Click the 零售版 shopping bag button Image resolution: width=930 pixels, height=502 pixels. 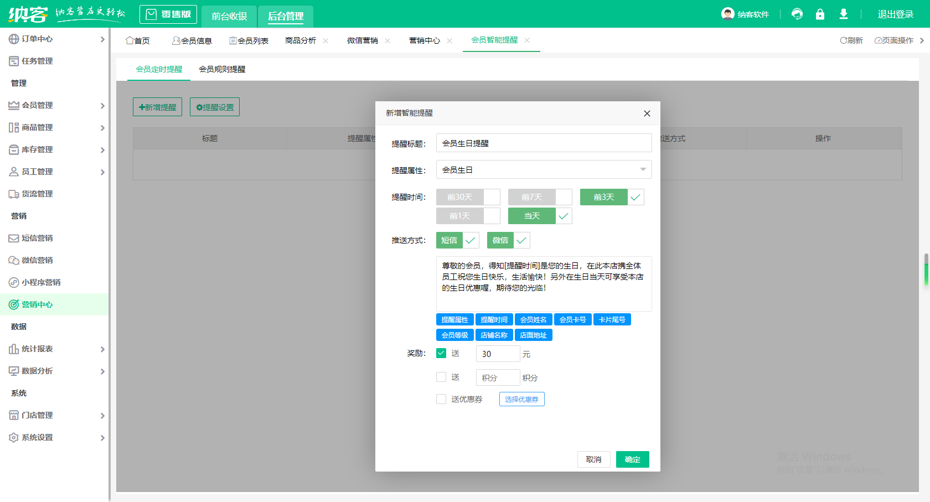pos(168,14)
